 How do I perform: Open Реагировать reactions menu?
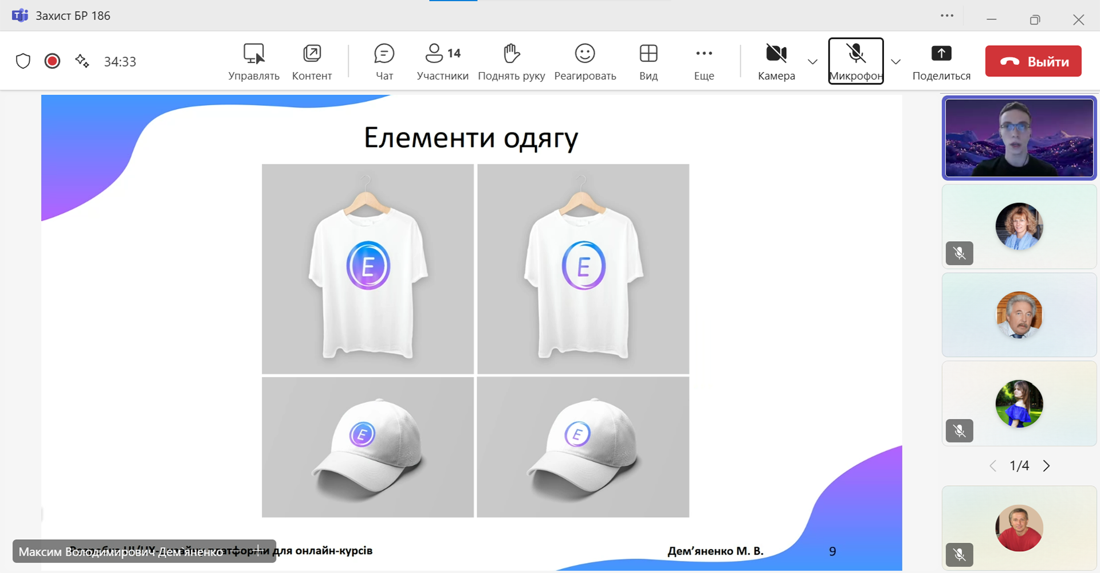[x=585, y=61]
